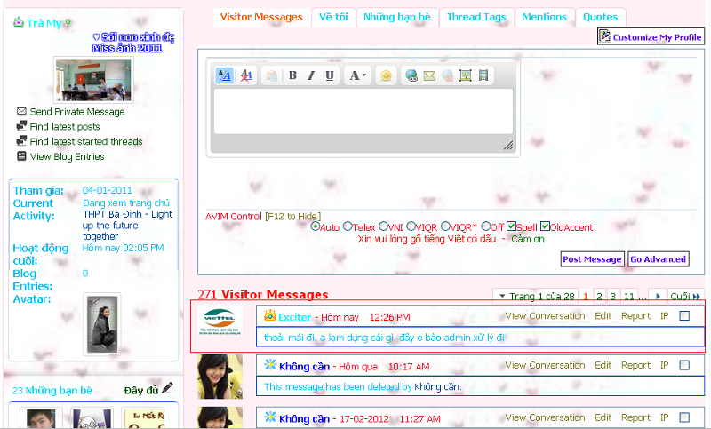This screenshot has height=429, width=711.
Task: Insert a link with globe icon
Action: click(411, 76)
